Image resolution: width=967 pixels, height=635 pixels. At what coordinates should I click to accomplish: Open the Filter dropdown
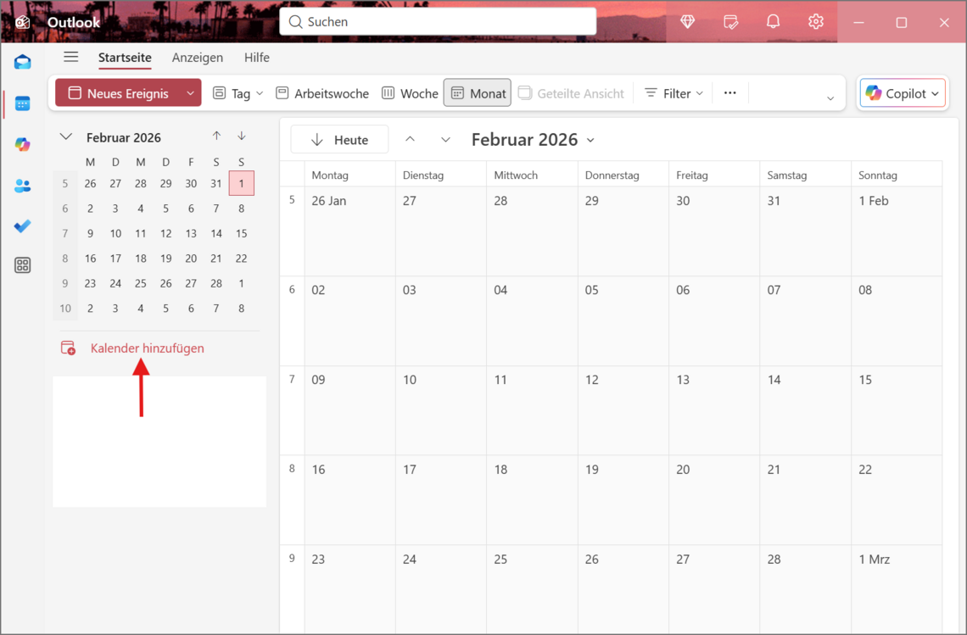point(674,93)
